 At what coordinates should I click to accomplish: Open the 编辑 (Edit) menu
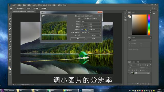point(19,5)
